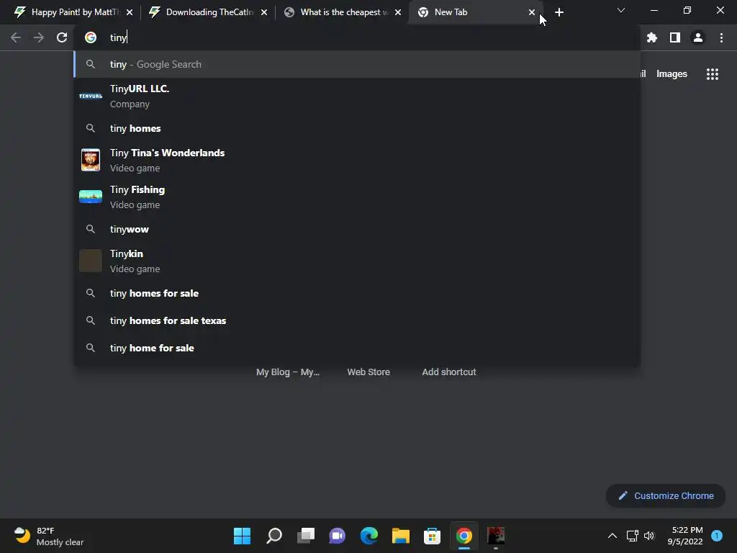Show hidden system tray icons
The width and height of the screenshot is (737, 553).
(x=612, y=536)
